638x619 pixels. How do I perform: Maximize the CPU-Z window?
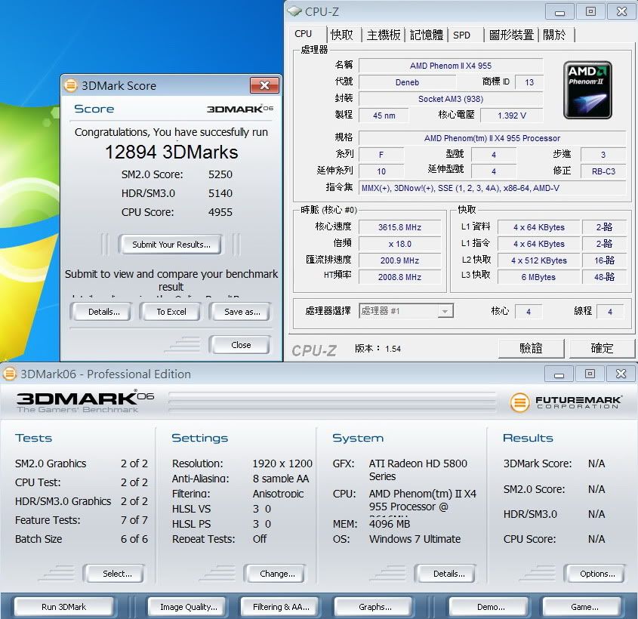tap(590, 11)
